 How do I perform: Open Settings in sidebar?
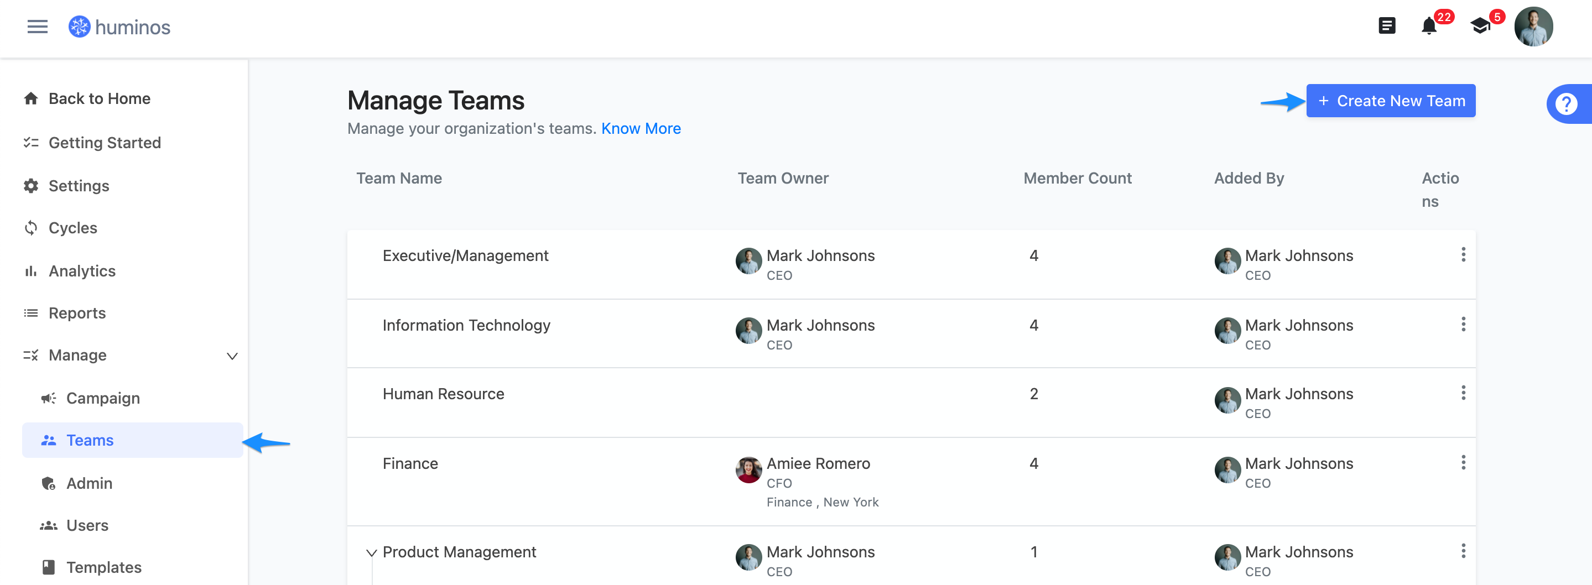[79, 186]
